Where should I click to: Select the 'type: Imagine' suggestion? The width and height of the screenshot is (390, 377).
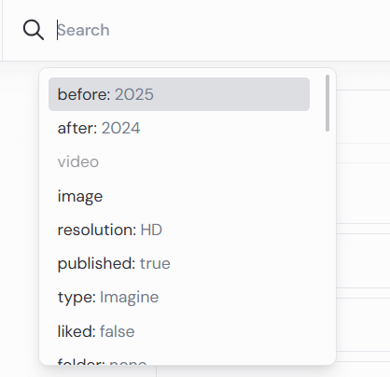tap(179, 297)
